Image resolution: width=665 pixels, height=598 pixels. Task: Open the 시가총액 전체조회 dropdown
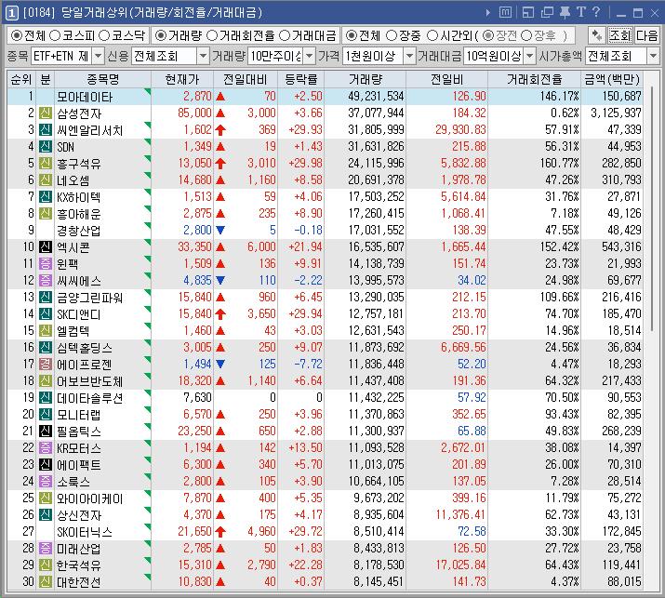(653, 56)
